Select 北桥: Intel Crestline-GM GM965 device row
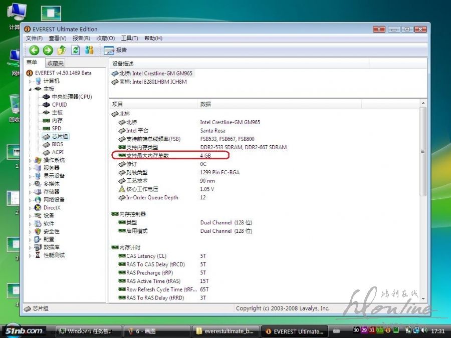 point(152,73)
